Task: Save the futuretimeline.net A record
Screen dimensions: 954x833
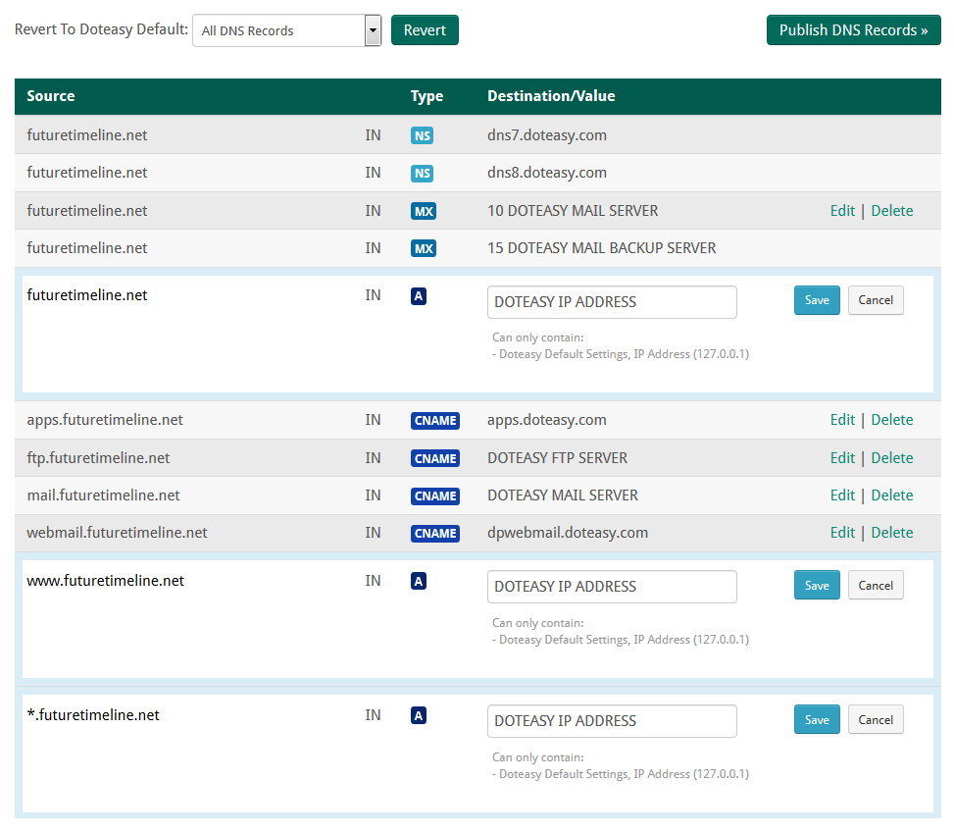Action: pyautogui.click(x=817, y=300)
